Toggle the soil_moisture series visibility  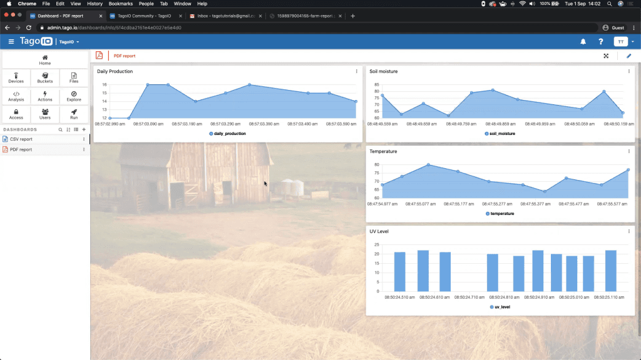(500, 133)
